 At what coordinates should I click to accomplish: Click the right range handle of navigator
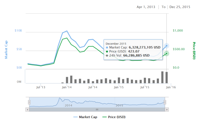point(165,102)
